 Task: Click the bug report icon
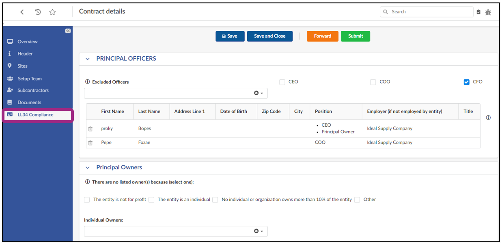point(488,12)
